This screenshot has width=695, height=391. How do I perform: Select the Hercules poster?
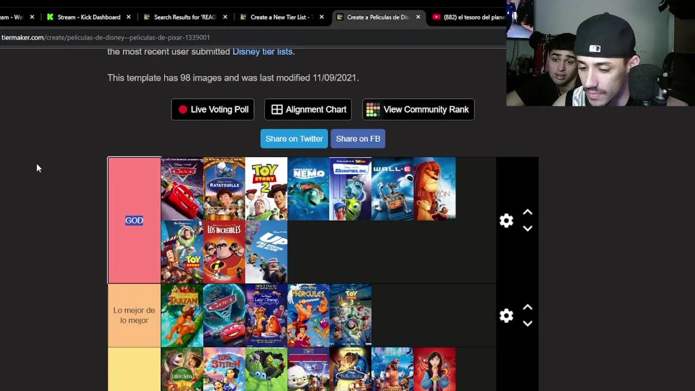pos(308,316)
